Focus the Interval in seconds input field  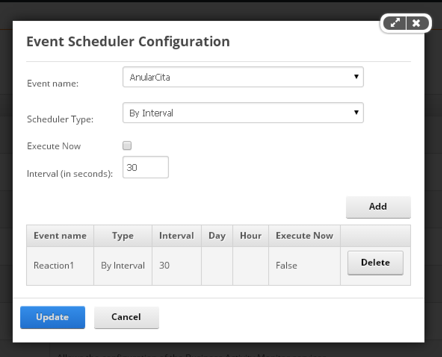tap(145, 167)
